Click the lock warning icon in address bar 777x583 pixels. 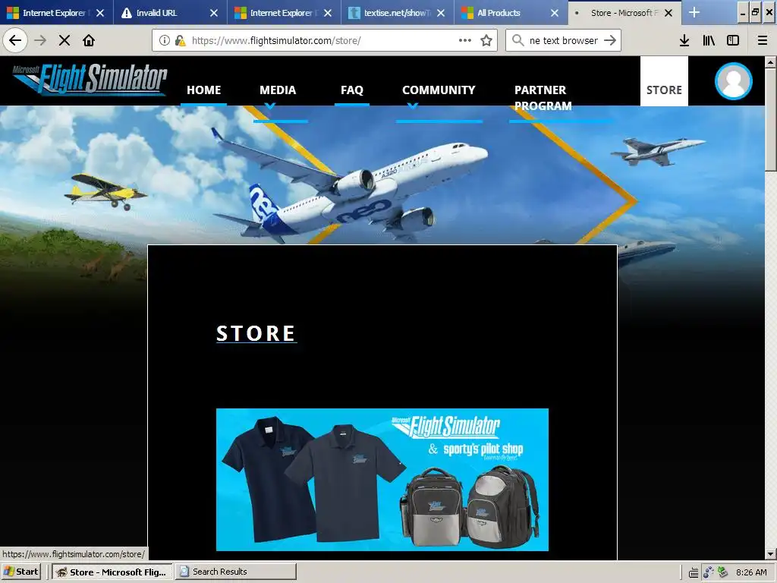tap(180, 41)
